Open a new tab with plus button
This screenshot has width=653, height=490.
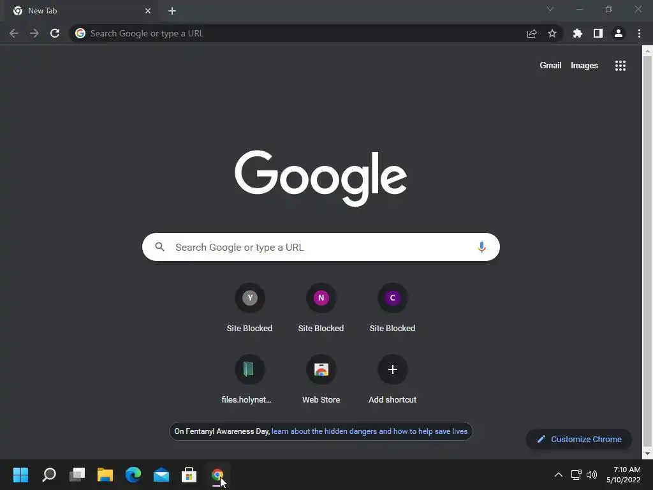point(172,11)
